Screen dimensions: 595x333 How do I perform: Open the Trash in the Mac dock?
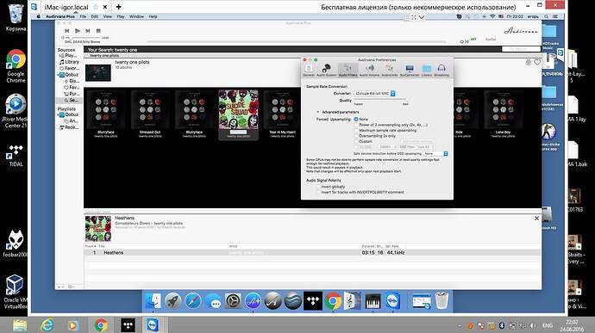point(442,300)
